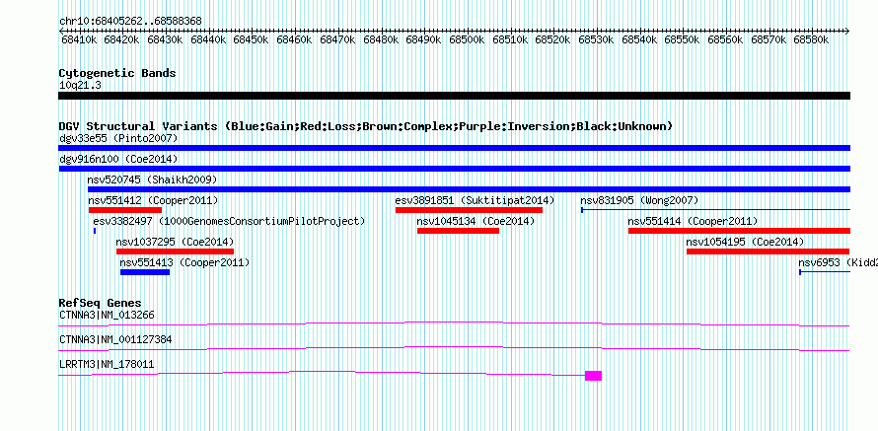Open esv3891851 (Suktitipat2014) label
Viewport: 878px width, 431px height.
(x=475, y=200)
